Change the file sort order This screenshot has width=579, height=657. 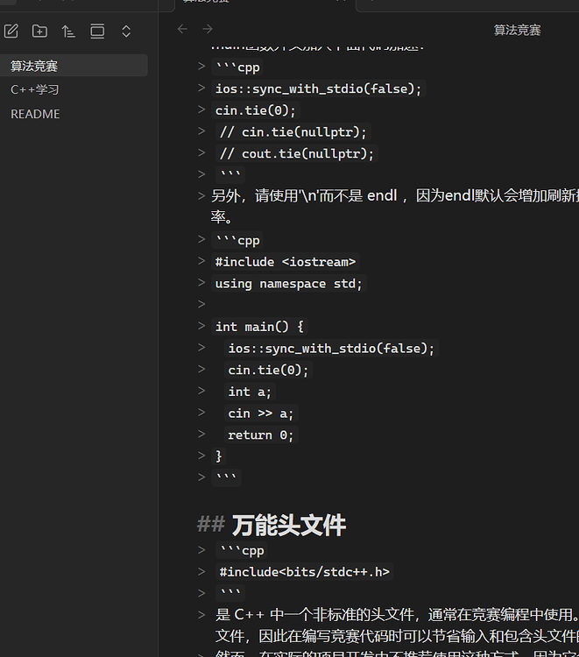[x=68, y=31]
